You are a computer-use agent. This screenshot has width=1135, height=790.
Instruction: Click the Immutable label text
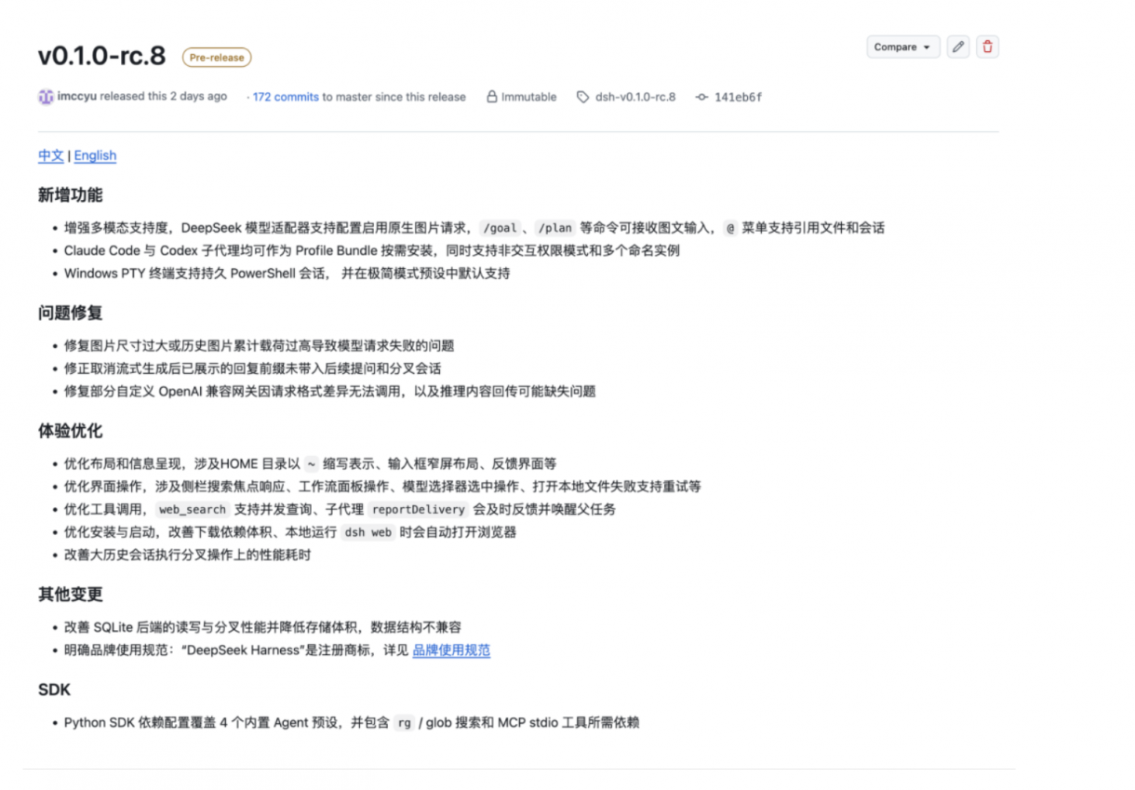point(528,97)
